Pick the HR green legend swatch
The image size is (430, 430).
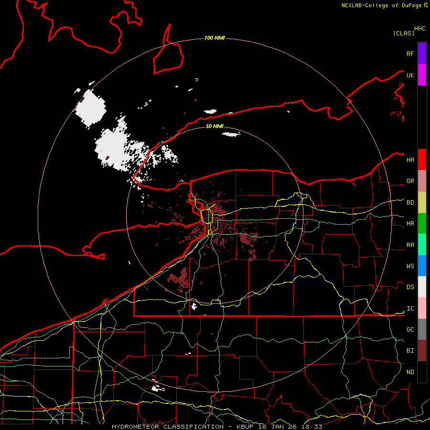(x=422, y=224)
